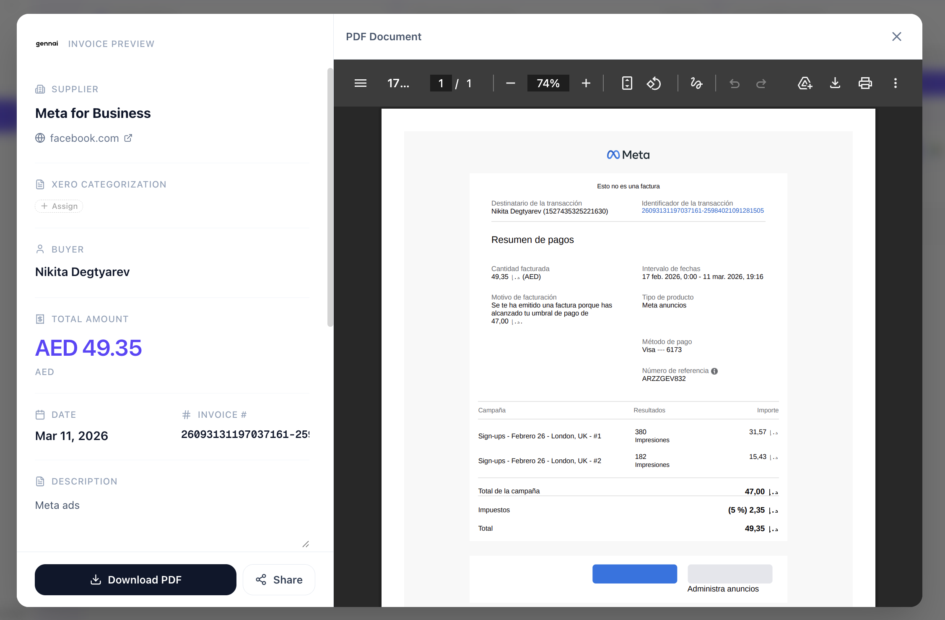
Task: Click Sign-ups Febrero 26 London #2 row
Action: pos(628,461)
